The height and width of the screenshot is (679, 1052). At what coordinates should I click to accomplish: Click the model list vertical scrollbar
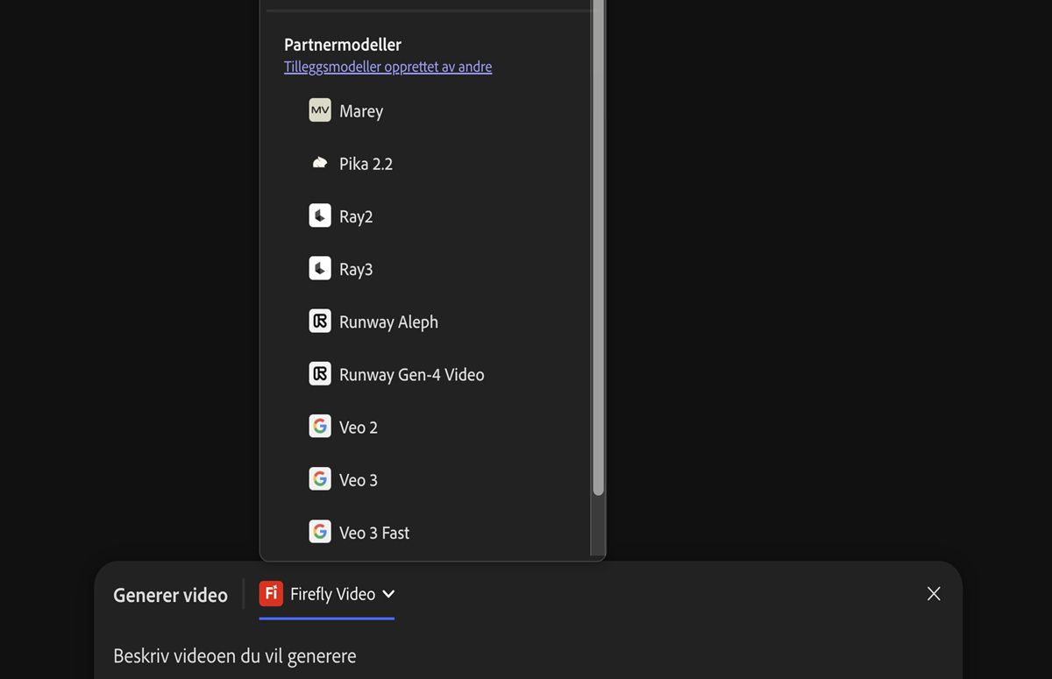point(598,263)
